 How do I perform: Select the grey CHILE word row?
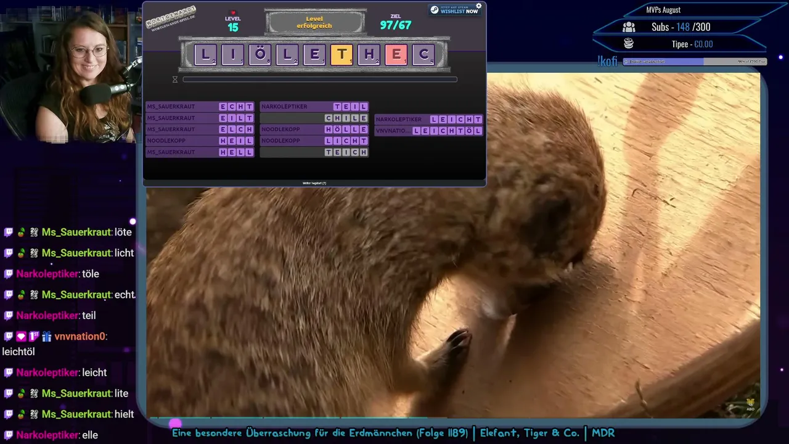314,118
